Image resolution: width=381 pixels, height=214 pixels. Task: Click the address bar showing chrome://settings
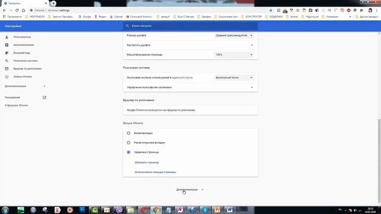pyautogui.click(x=148, y=11)
